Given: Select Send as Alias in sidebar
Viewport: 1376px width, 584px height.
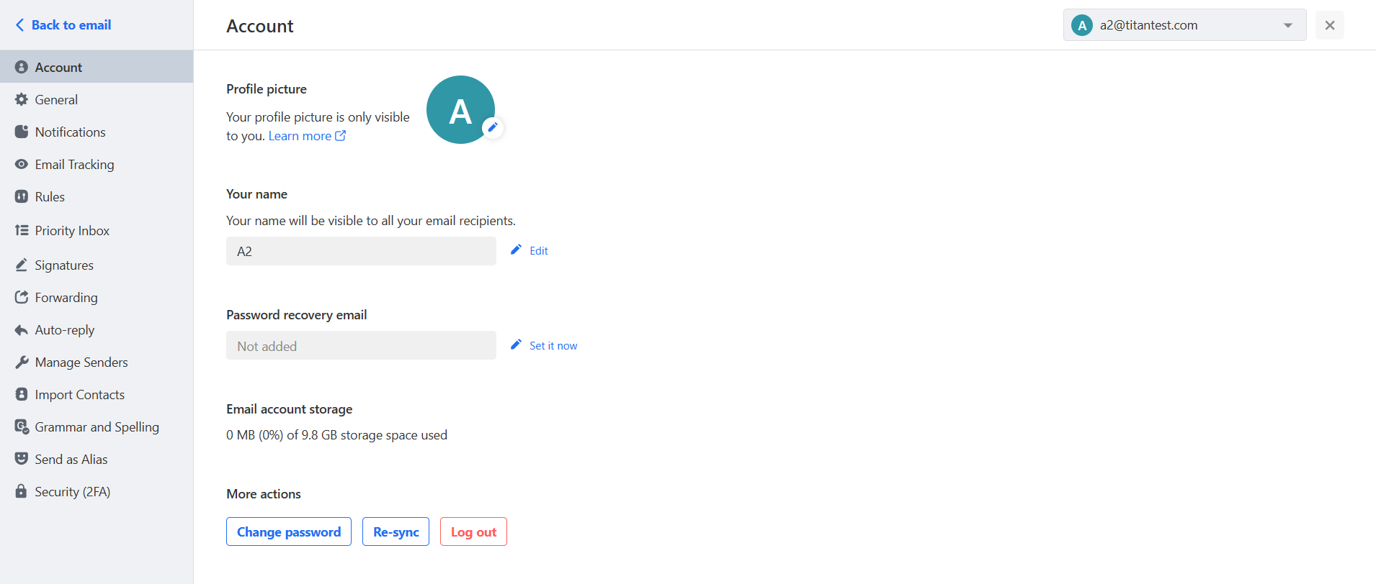Looking at the screenshot, I should 71,460.
